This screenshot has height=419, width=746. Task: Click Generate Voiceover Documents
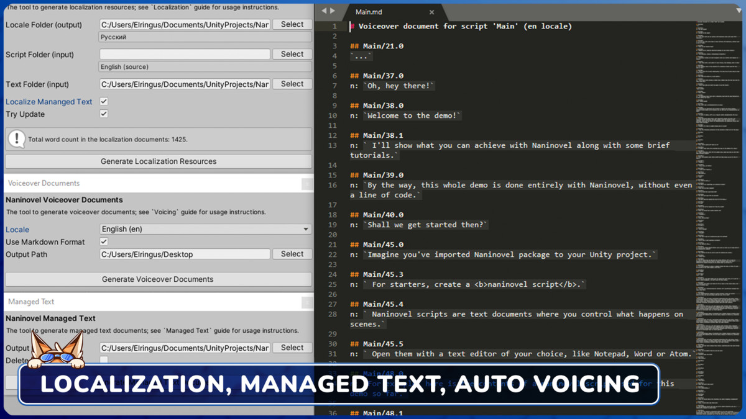point(159,279)
